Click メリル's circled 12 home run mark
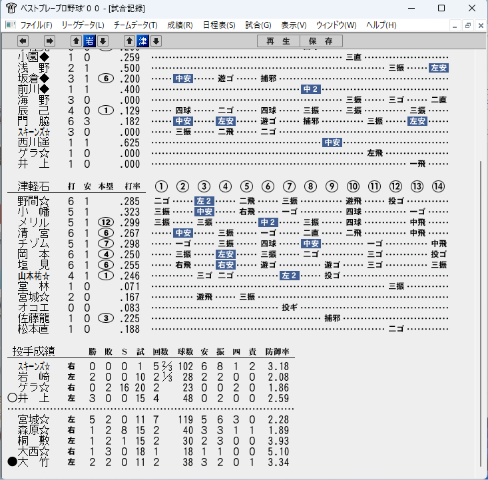 (106, 222)
